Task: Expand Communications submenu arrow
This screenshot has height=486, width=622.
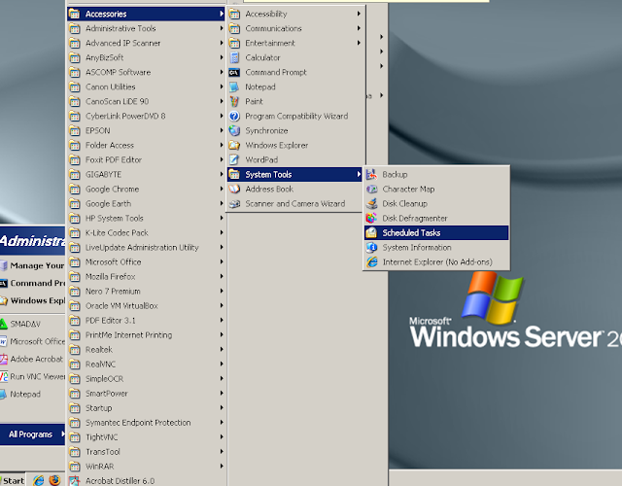Action: tap(359, 28)
